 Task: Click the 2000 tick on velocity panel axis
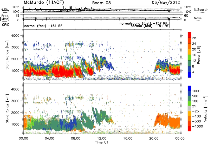[x=15, y=113]
